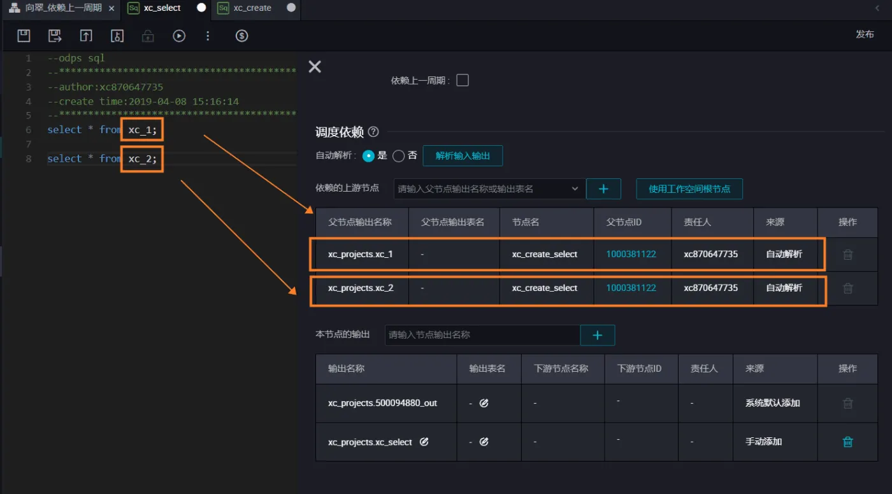Click the run play icon in the toolbar
The height and width of the screenshot is (494, 892).
(x=179, y=36)
